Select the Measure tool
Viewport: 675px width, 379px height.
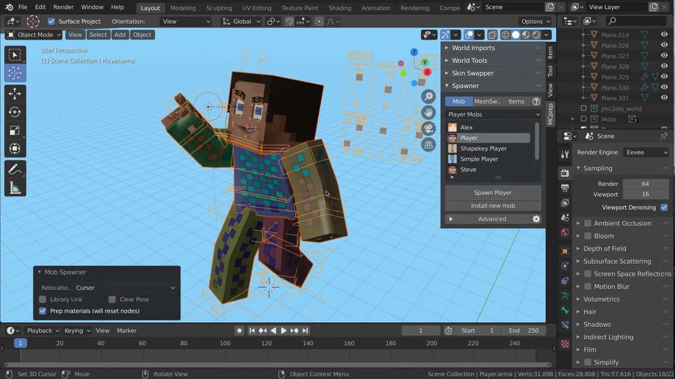tap(15, 188)
